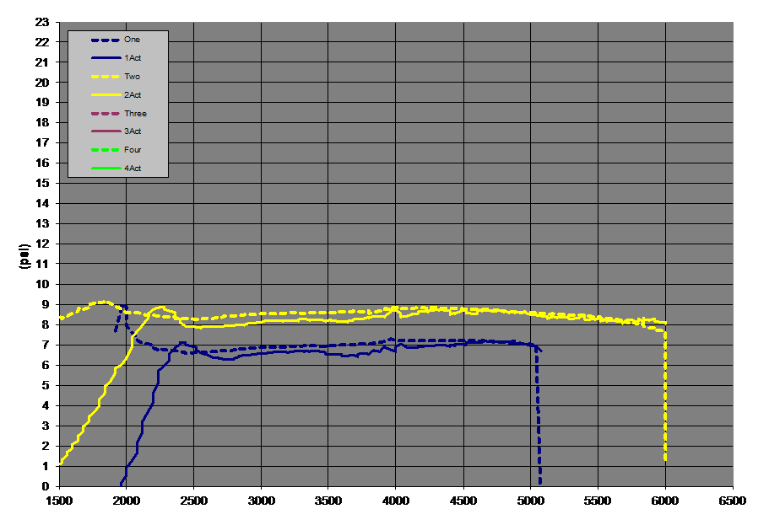Select the '1Act' legend entry text
769x525 pixels.
133,58
